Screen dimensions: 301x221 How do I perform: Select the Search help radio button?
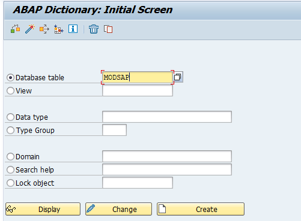coord(10,169)
